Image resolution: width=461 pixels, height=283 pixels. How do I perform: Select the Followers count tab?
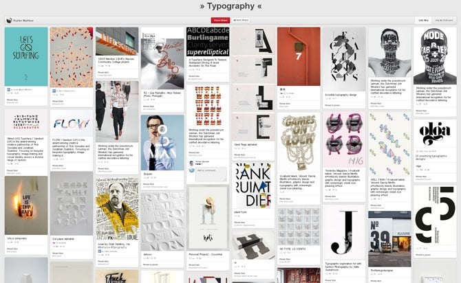click(x=444, y=21)
